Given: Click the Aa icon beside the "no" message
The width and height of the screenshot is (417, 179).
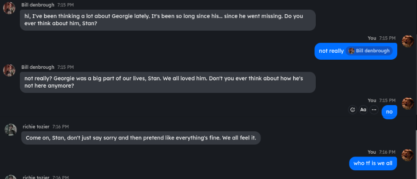Looking at the screenshot, I should 363,110.
